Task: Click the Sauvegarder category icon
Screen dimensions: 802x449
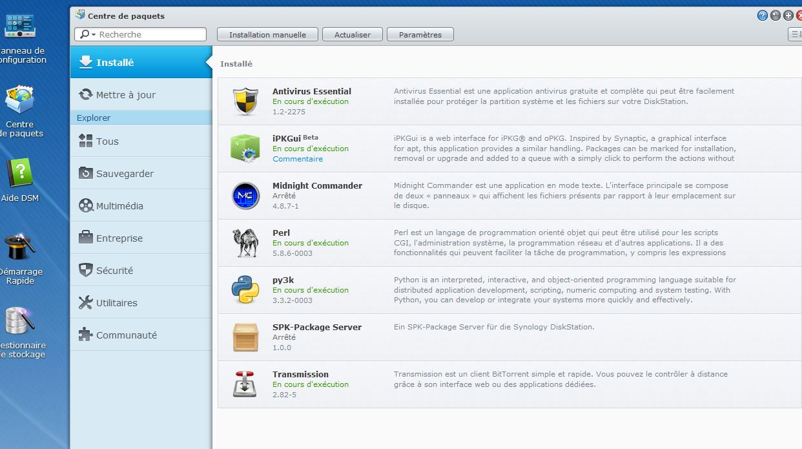Action: point(85,173)
